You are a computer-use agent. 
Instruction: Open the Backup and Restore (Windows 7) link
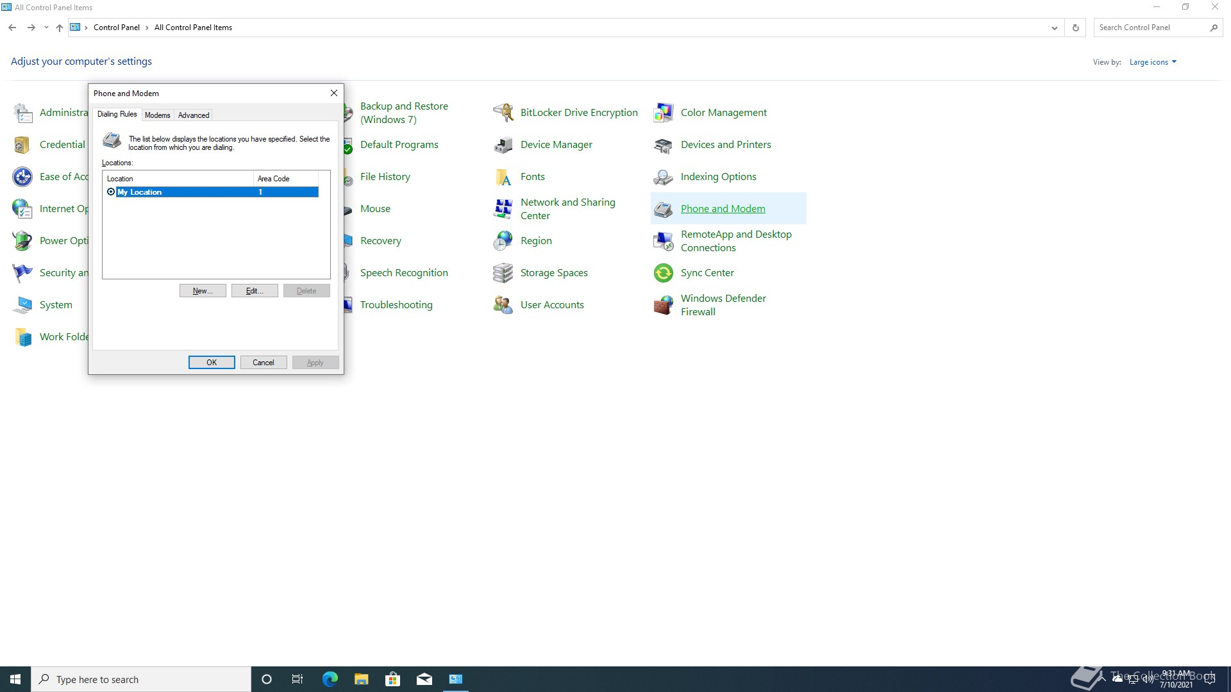pyautogui.click(x=404, y=113)
